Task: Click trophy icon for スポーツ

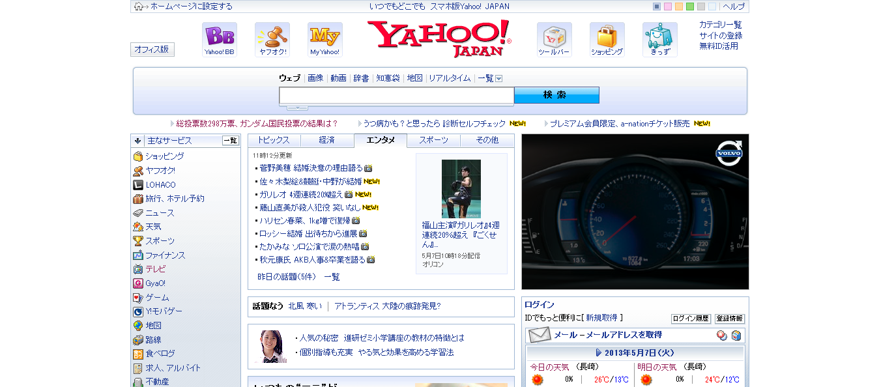Action: coord(138,241)
